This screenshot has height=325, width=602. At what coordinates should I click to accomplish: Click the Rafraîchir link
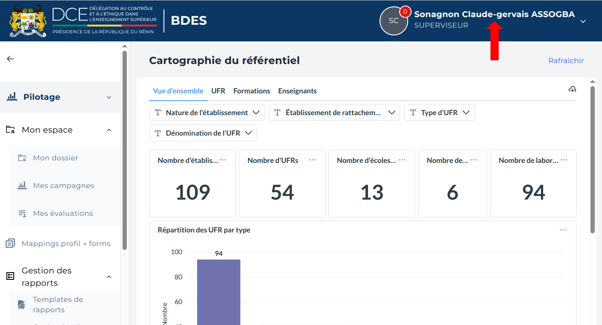pos(566,61)
